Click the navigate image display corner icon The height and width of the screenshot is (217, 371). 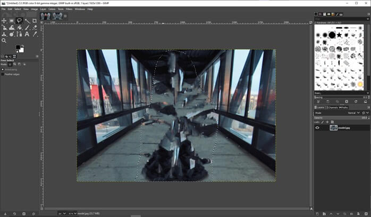tap(311, 209)
